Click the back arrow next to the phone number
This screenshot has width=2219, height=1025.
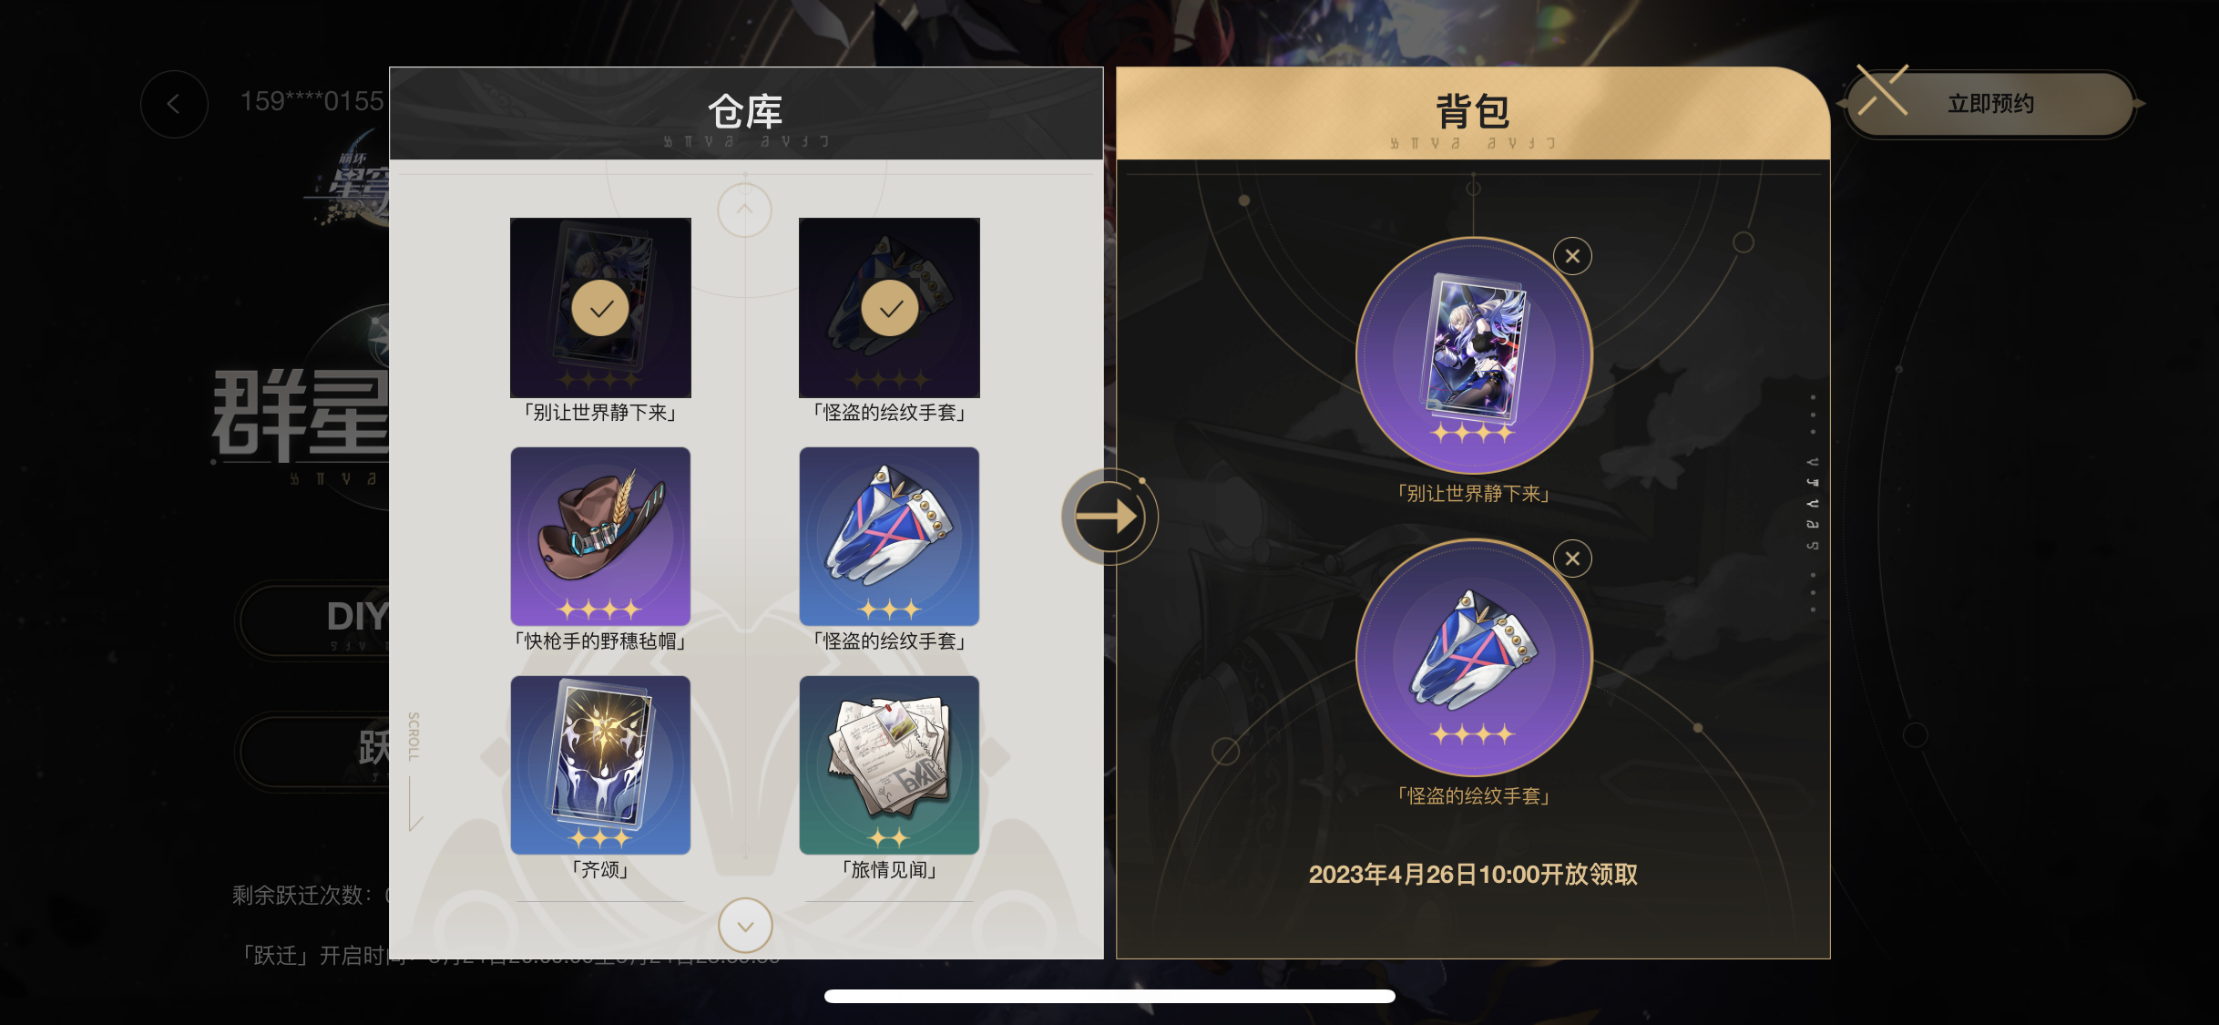(x=174, y=104)
